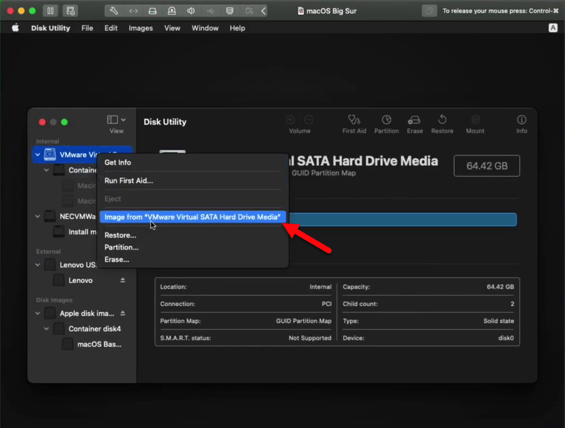Click the Erase toolbar icon
The width and height of the screenshot is (565, 428).
[x=414, y=120]
